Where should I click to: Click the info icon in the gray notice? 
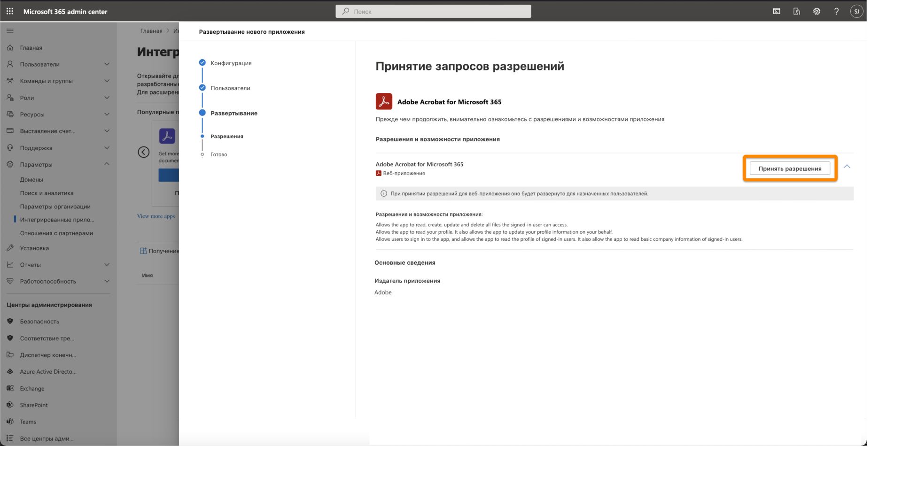pos(383,193)
